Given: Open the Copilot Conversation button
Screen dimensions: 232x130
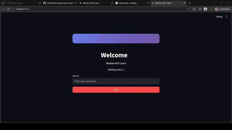Looking at the screenshot, I should 223,9.
